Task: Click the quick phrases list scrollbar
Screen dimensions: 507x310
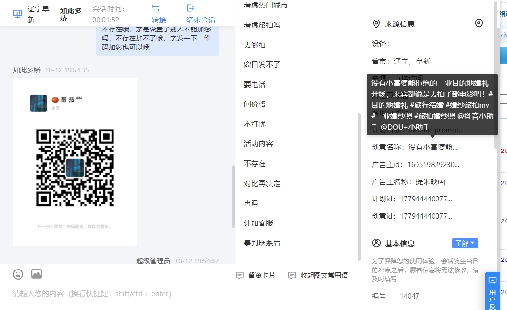Action: pyautogui.click(x=359, y=187)
